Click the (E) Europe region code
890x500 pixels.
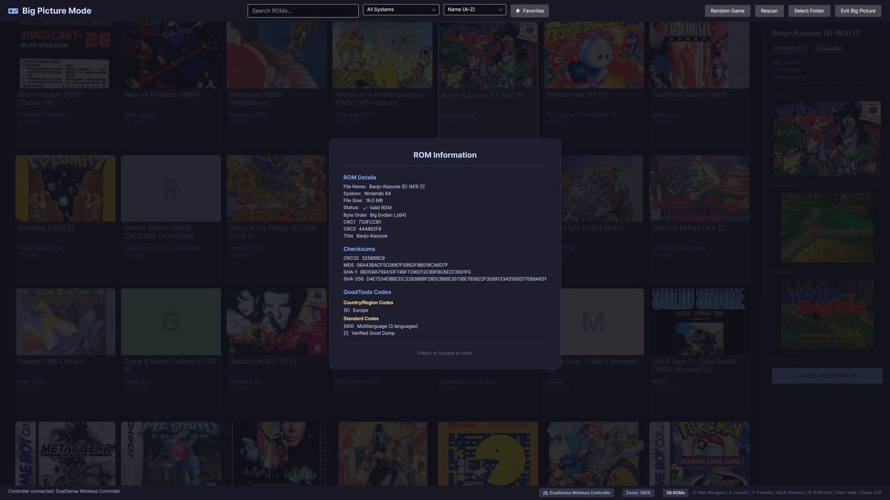click(x=355, y=310)
